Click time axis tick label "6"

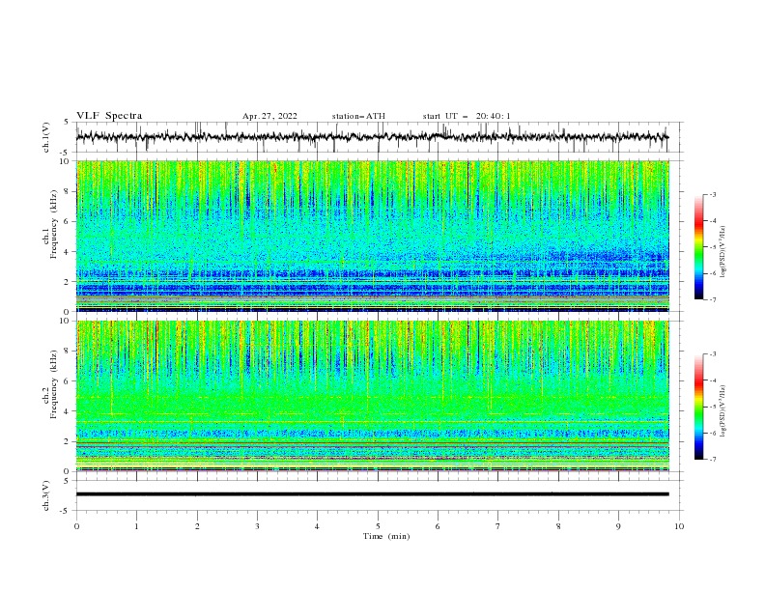point(438,526)
